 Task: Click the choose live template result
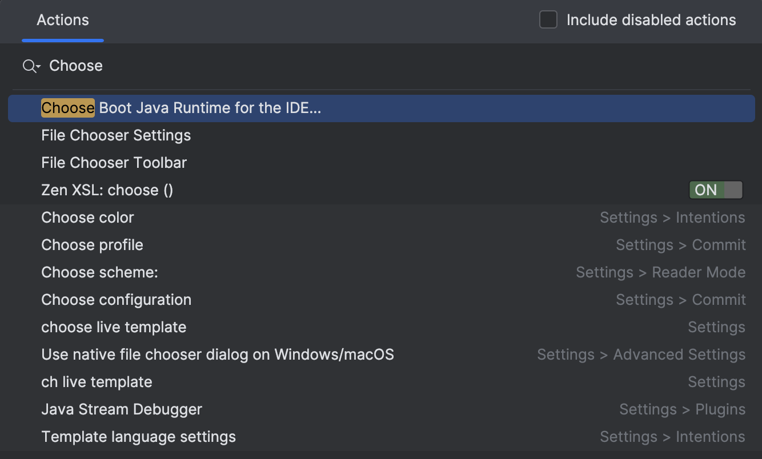click(114, 327)
